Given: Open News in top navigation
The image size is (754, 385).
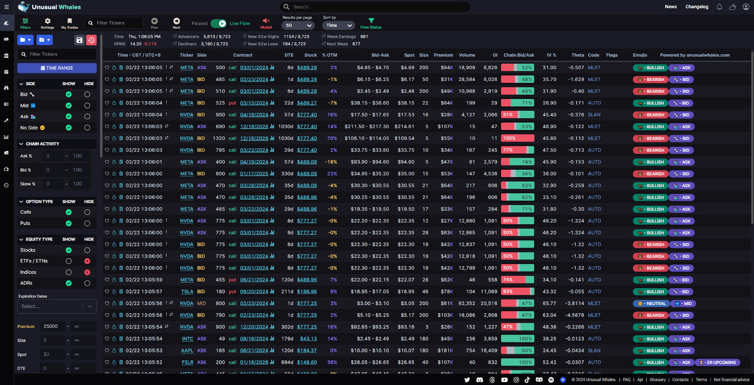Looking at the screenshot, I should point(671,7).
